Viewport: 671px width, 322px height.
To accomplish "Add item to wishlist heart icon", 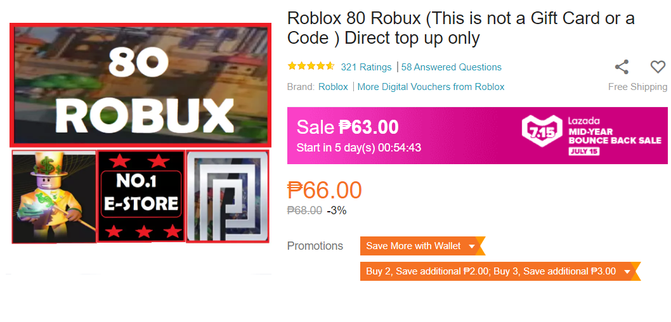I will coord(658,67).
